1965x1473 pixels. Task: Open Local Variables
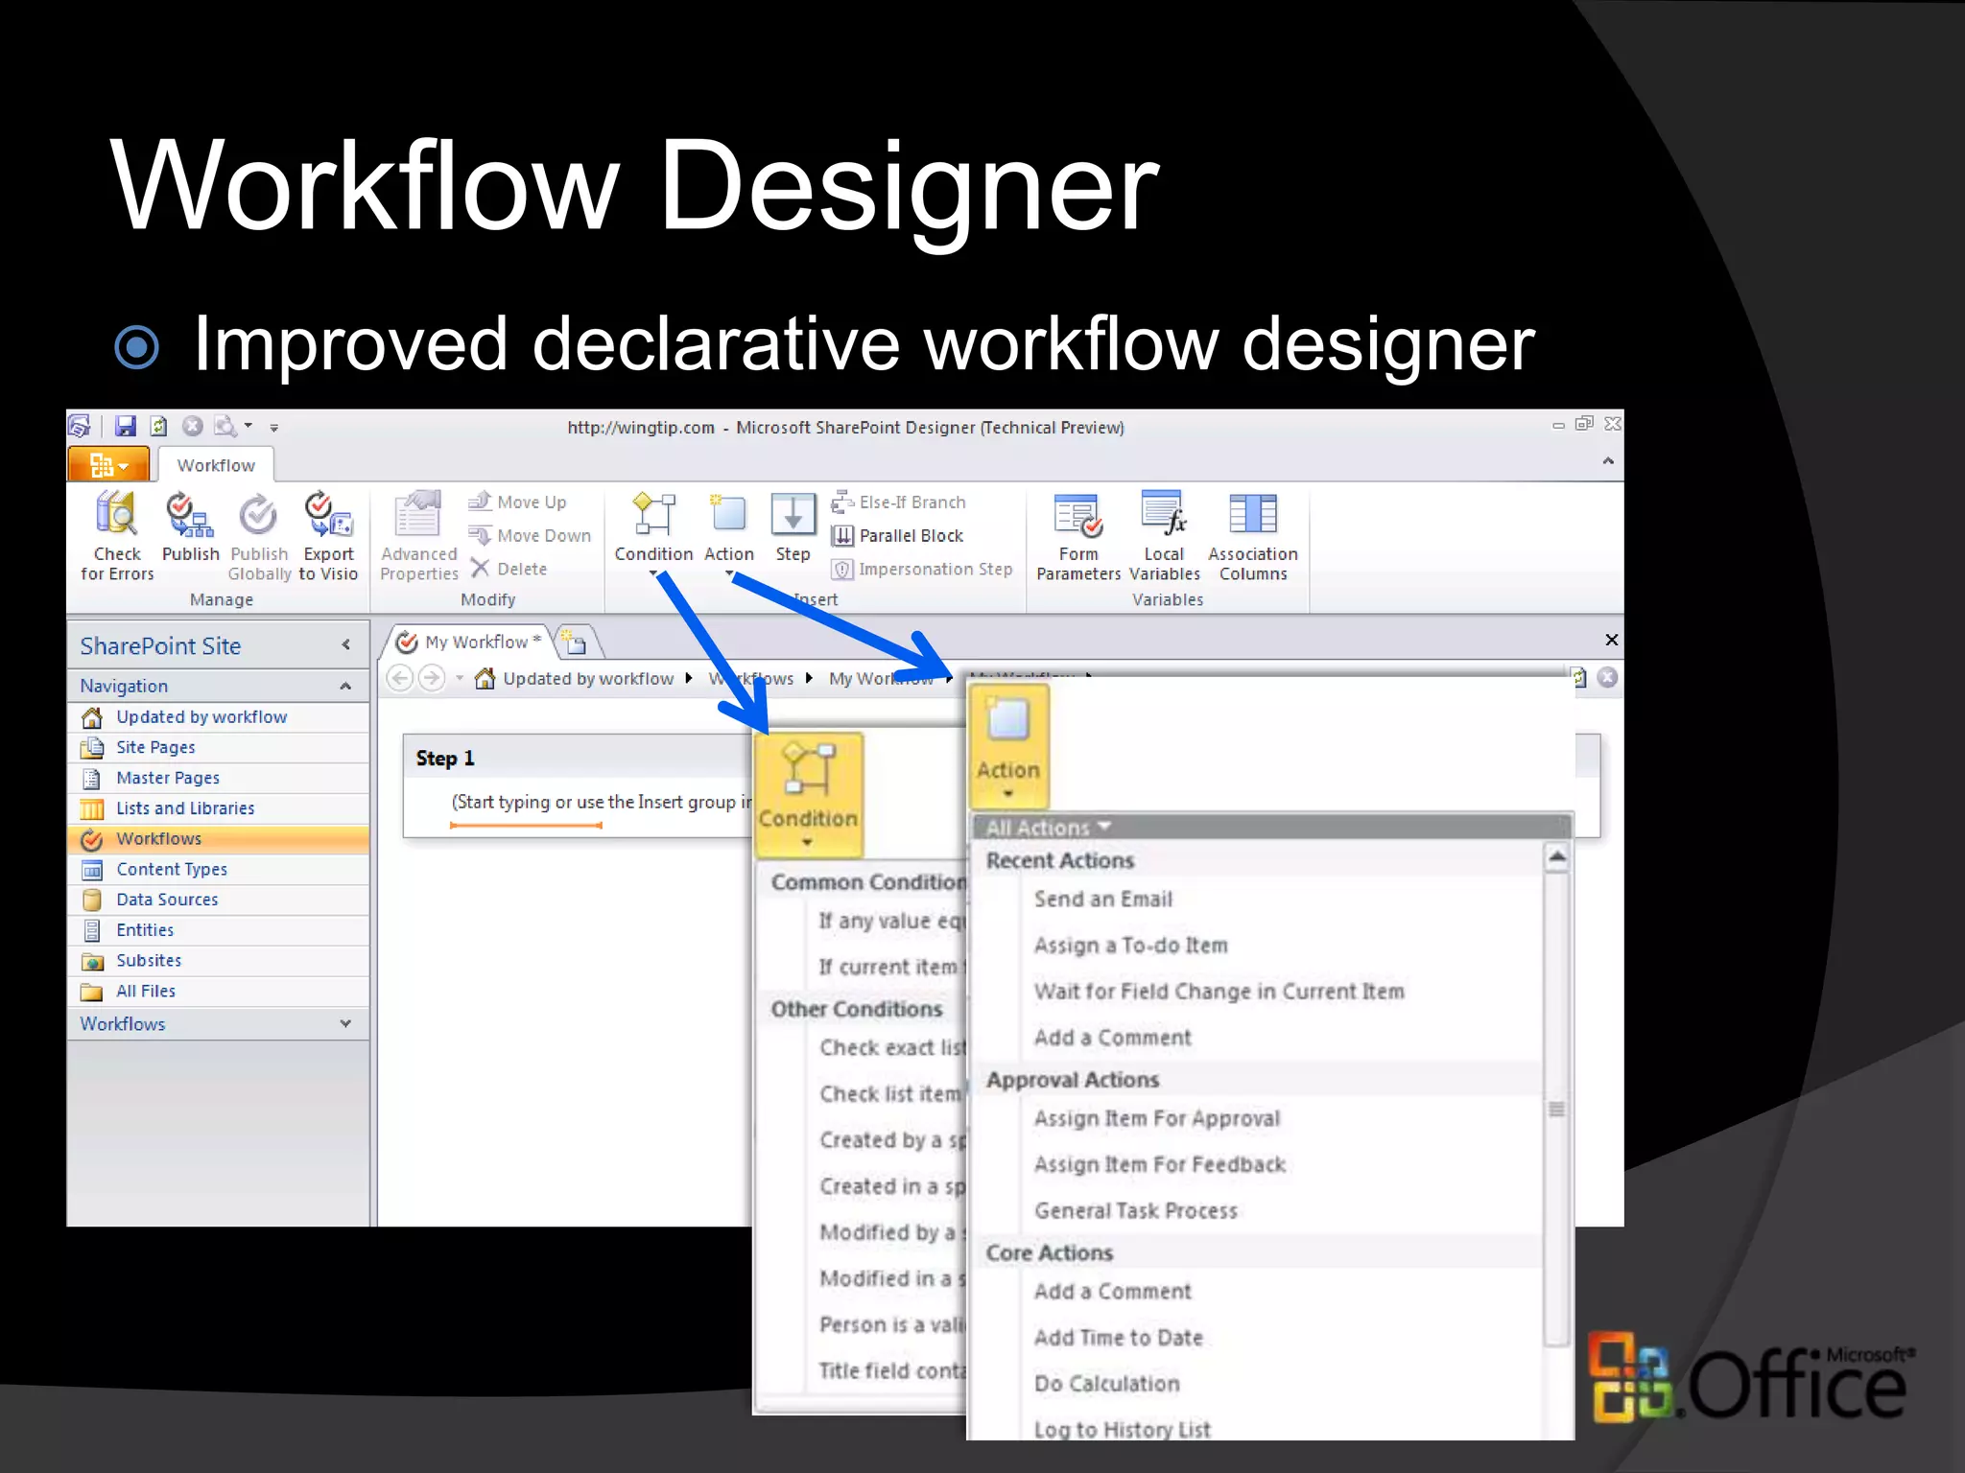click(x=1164, y=535)
